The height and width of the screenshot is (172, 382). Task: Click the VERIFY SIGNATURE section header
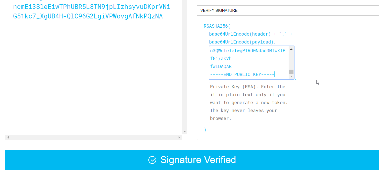(219, 10)
